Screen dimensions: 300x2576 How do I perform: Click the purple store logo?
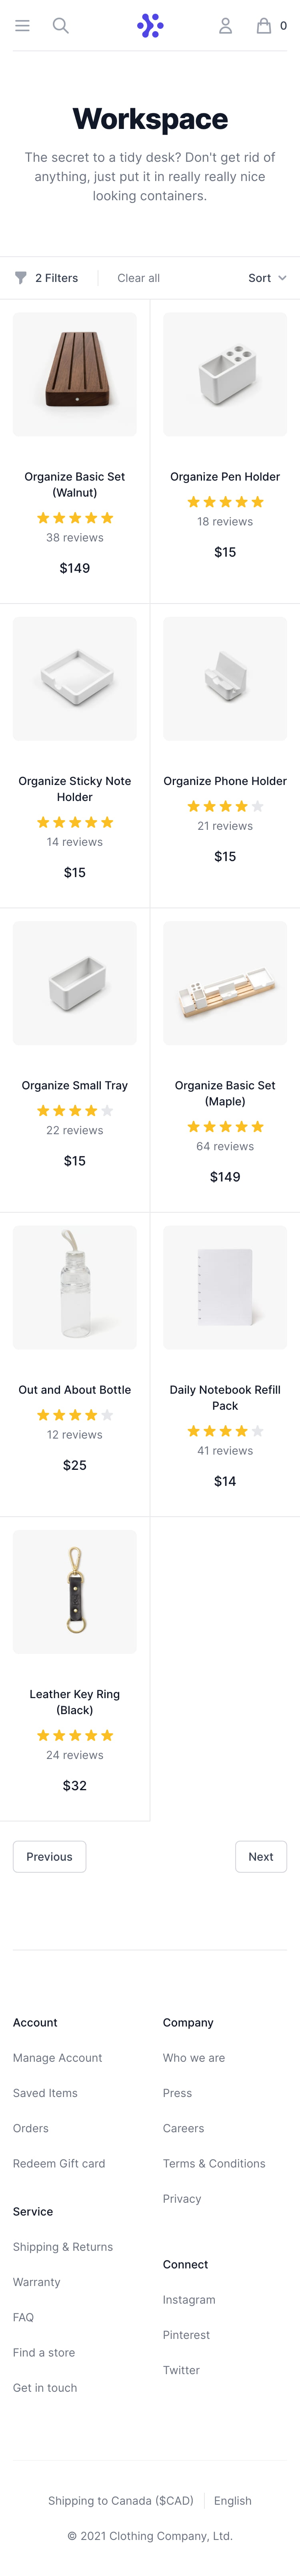pos(150,26)
